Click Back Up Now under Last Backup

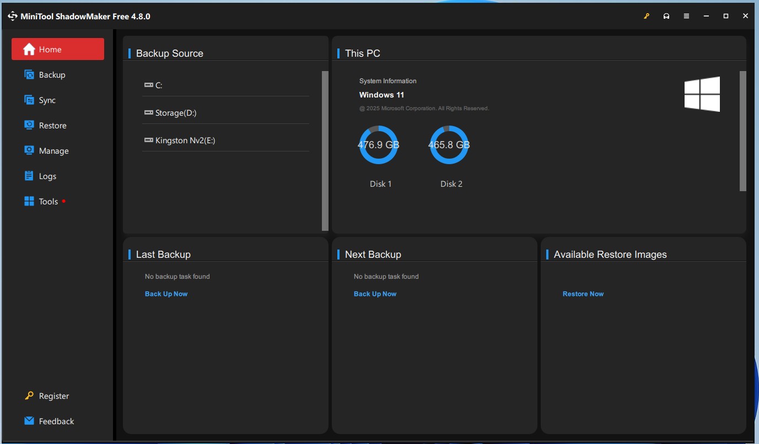(x=166, y=294)
